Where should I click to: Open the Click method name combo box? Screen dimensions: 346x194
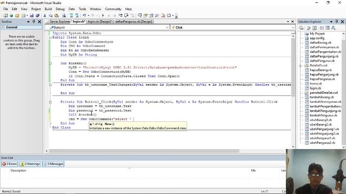pos(233,27)
